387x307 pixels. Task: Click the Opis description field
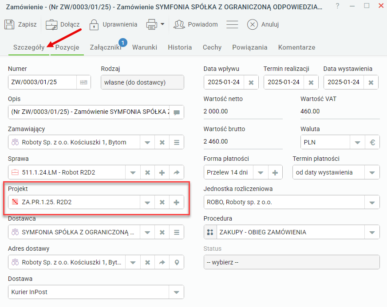[x=89, y=112]
